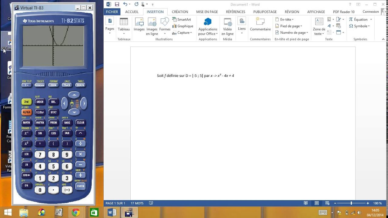Click the x² key on the calculator
This screenshot has width=388, height=218.
[x=26, y=144]
